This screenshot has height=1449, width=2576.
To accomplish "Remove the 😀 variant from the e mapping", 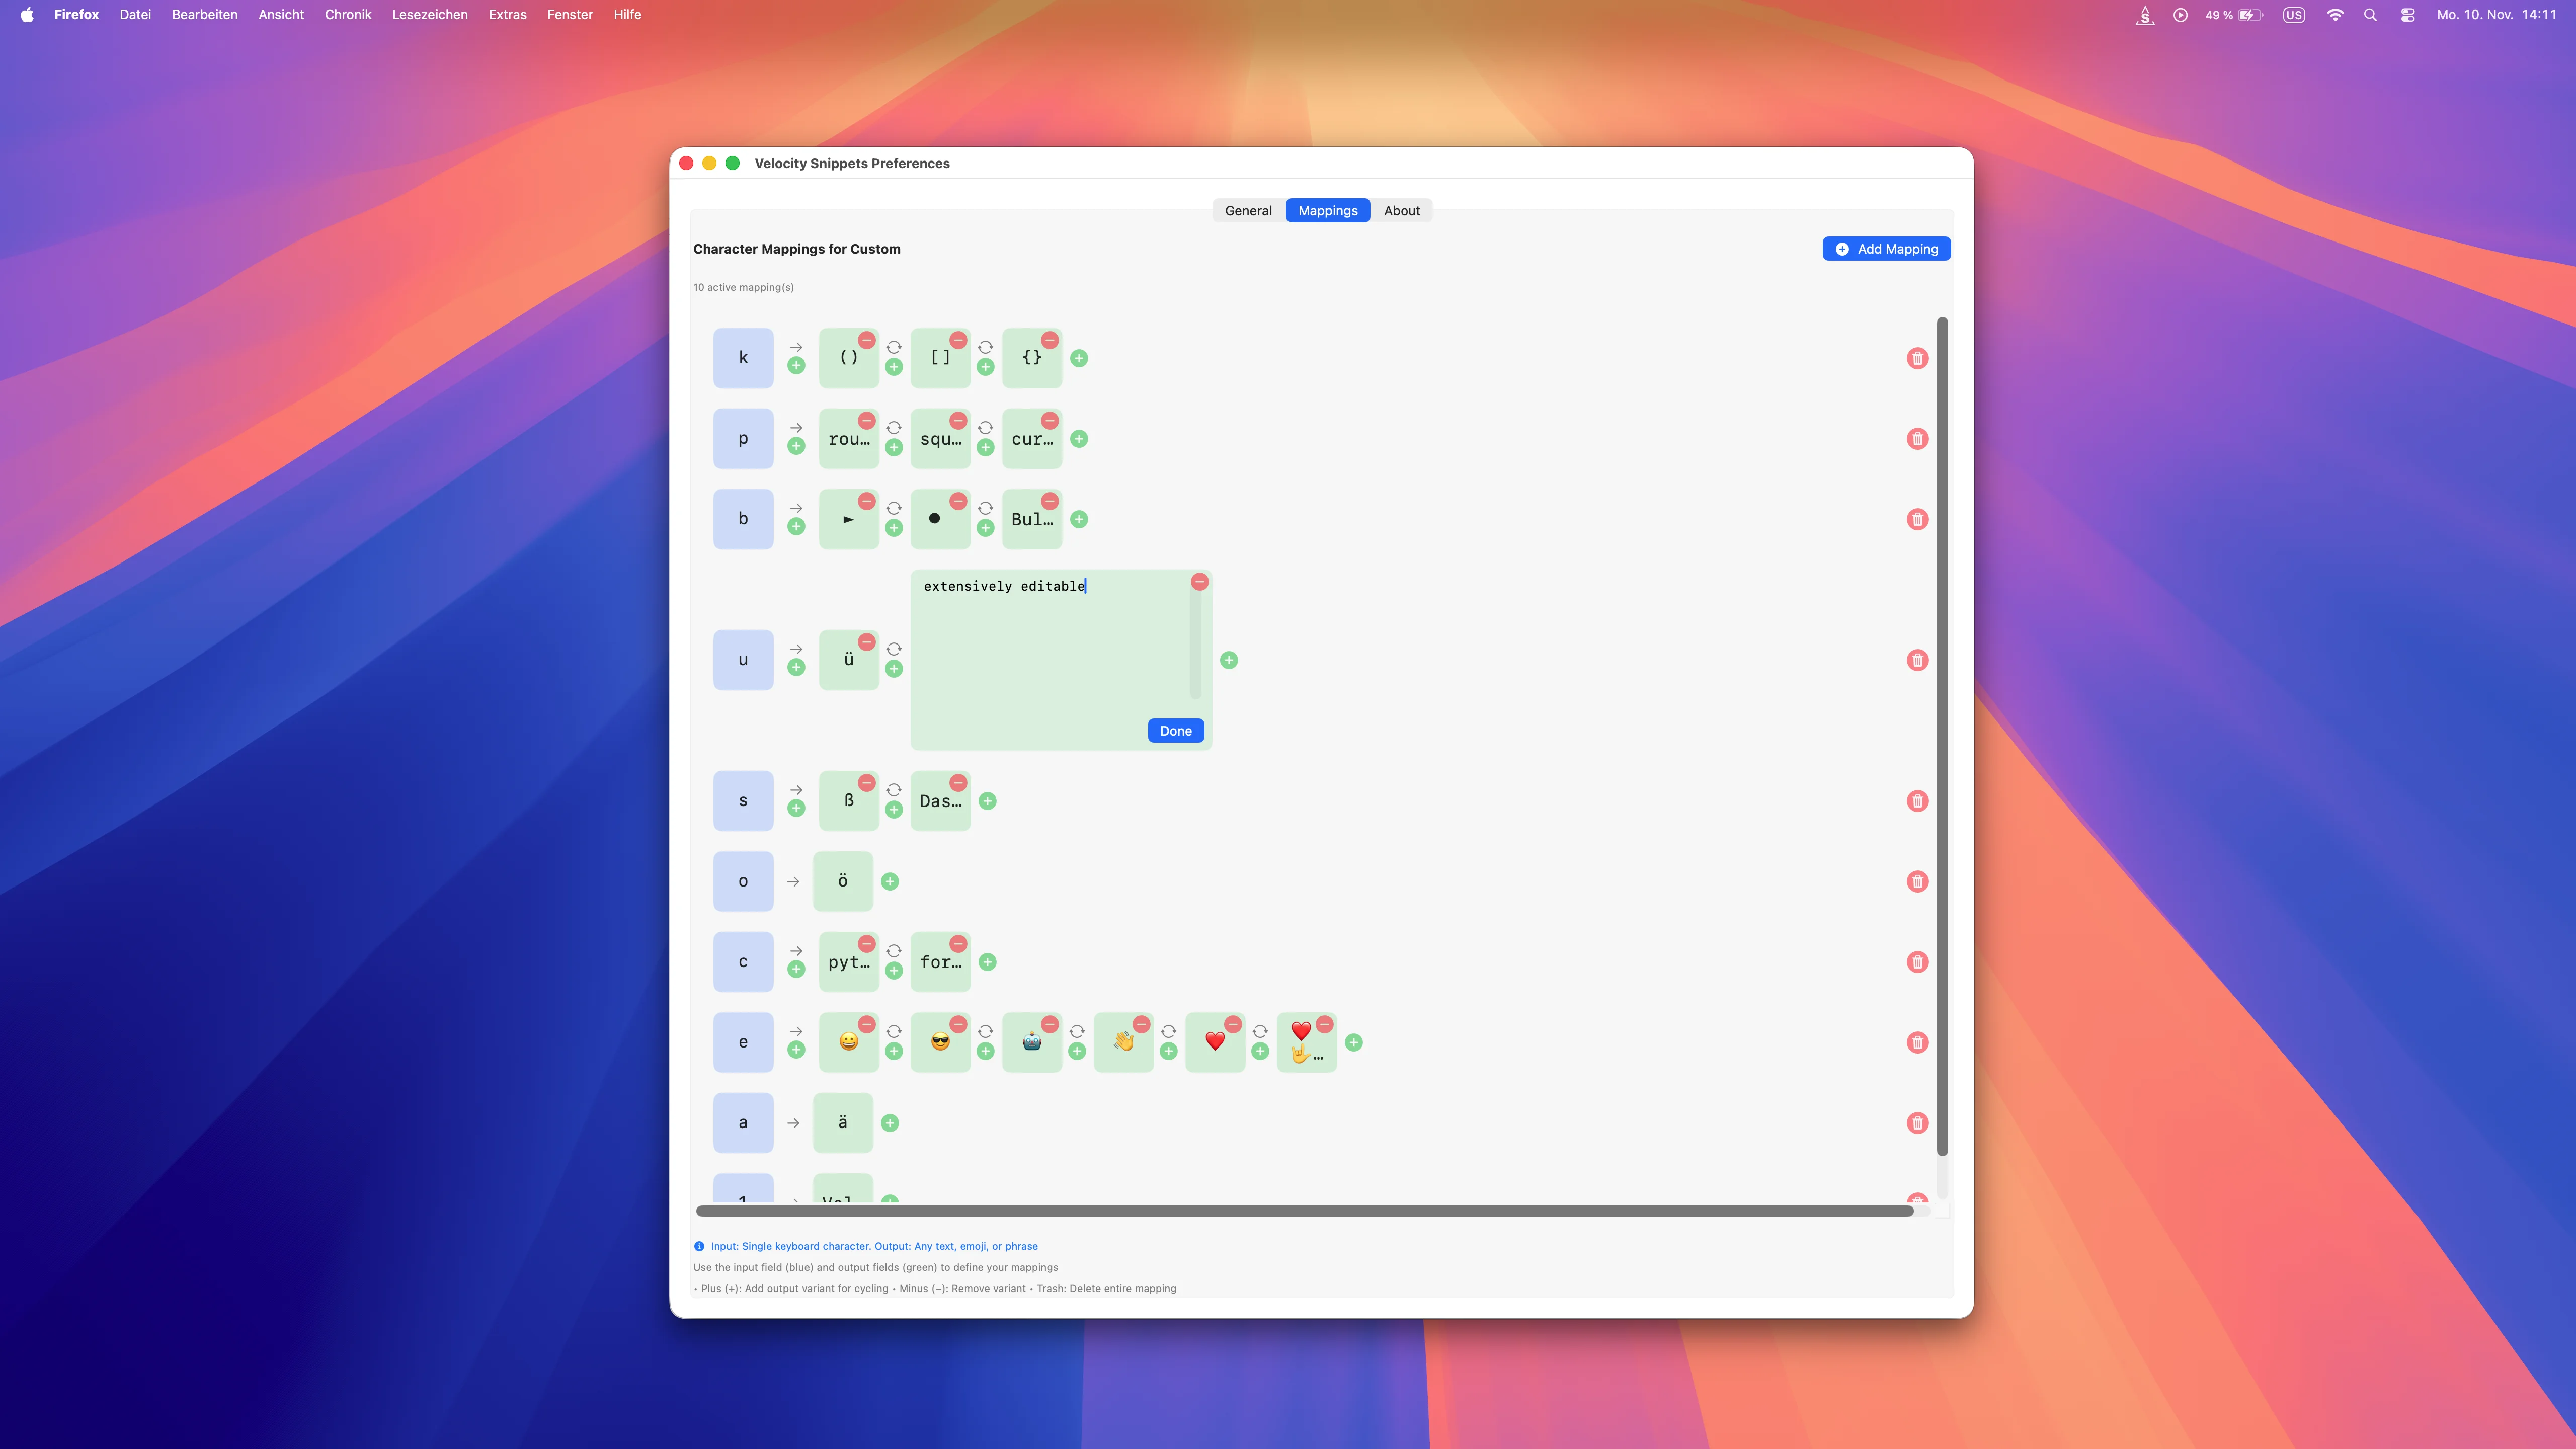I will pos(866,1025).
